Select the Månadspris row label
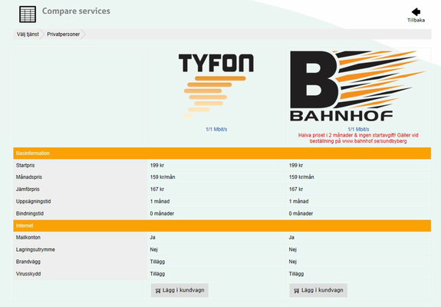 point(29,177)
